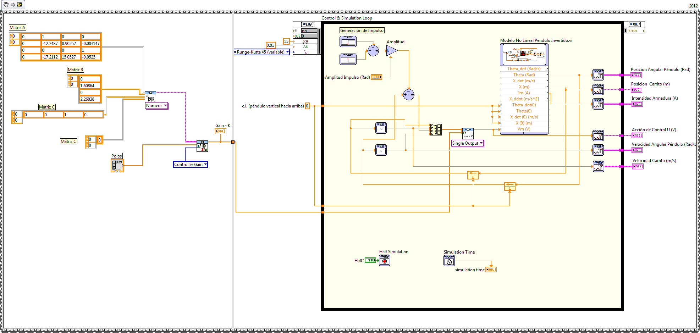Select the u=-kx state feedback block
Viewport: 700px width, 333px height.
pos(468,133)
